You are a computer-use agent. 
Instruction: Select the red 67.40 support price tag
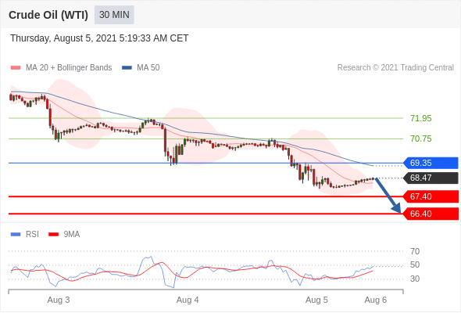431,196
